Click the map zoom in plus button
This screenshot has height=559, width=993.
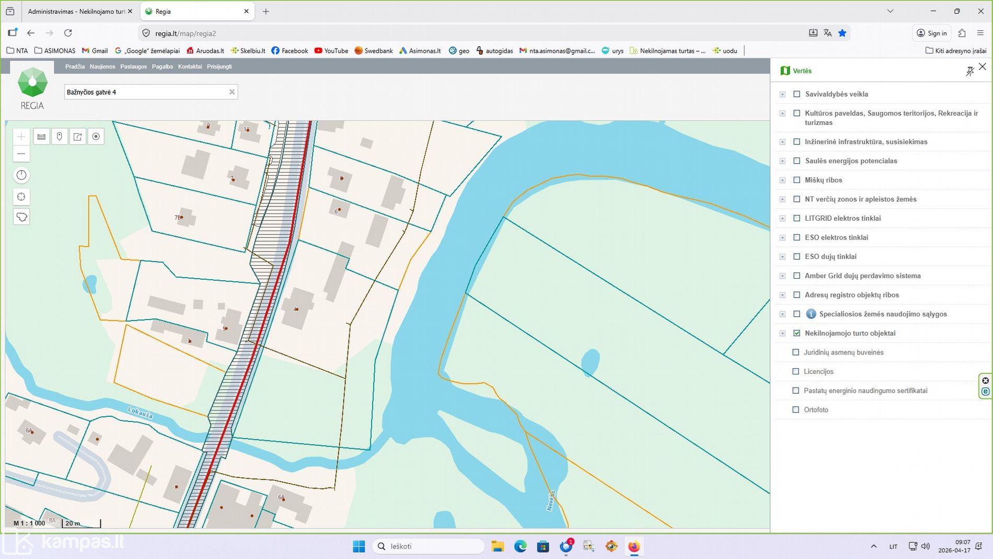click(21, 137)
